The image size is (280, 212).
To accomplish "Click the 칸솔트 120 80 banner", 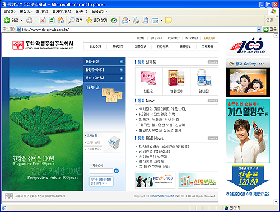I will click(248, 178).
